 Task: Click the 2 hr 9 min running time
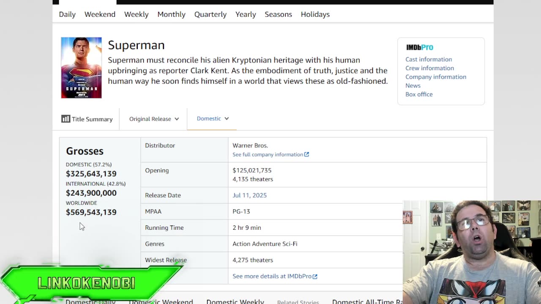pos(246,228)
